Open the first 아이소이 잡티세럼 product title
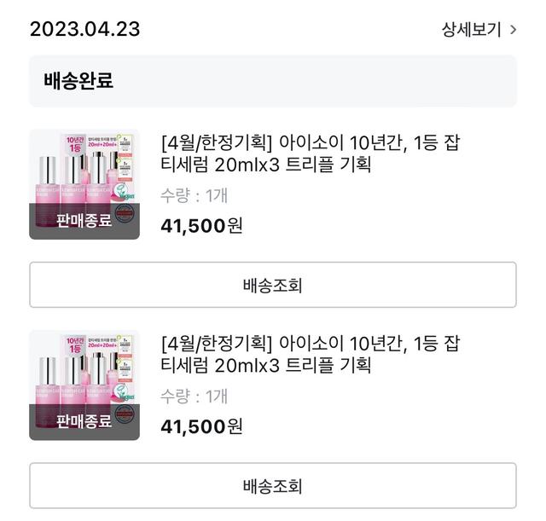The width and height of the screenshot is (546, 521). coord(310,153)
